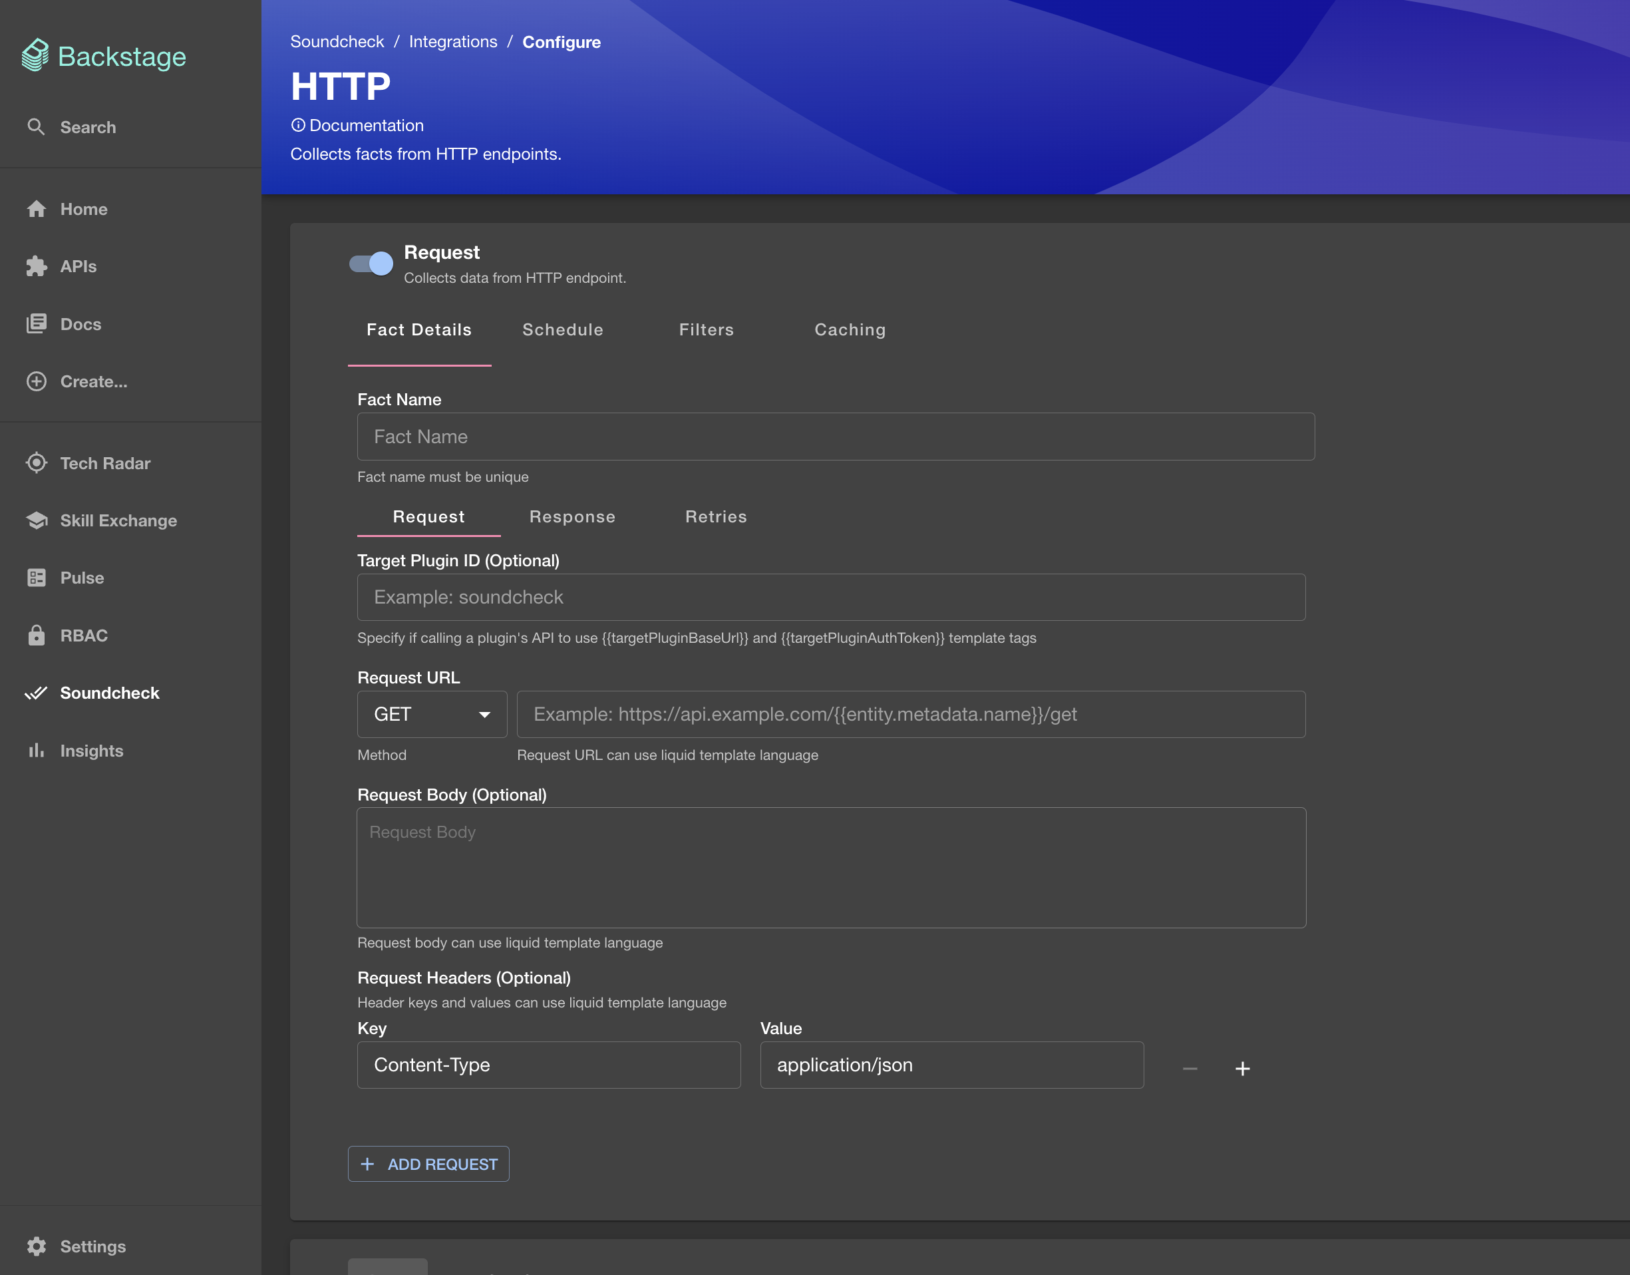Click the APIs sidebar icon
This screenshot has height=1275, width=1630.
pos(37,266)
